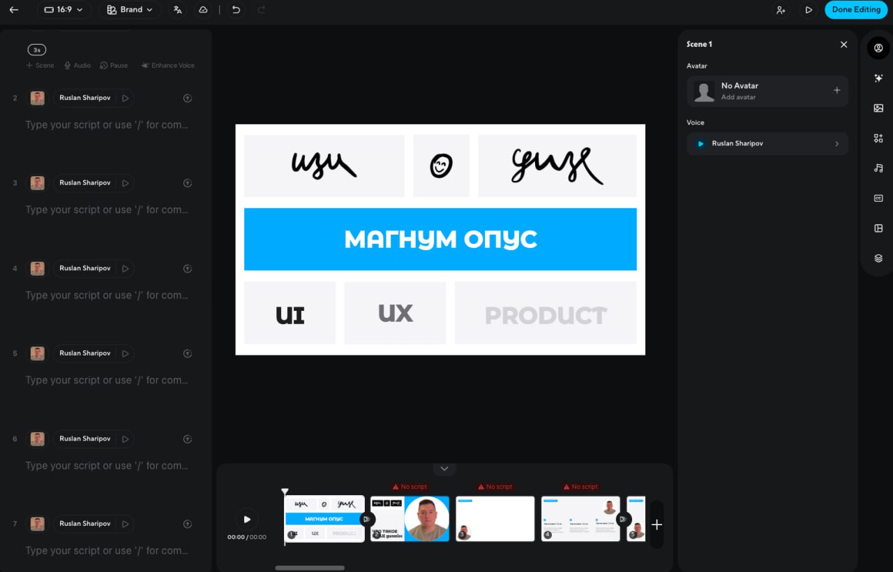Open the layout panel in sidebar
Screen dimensions: 893x572
878,228
